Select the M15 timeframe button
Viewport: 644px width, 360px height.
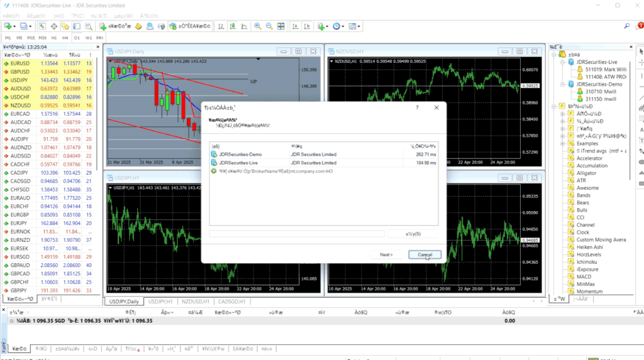[x=31, y=38]
